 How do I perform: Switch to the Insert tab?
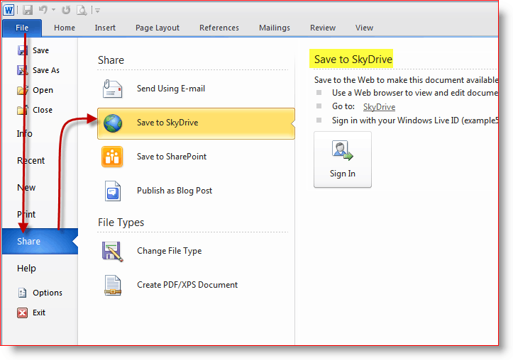pos(105,28)
